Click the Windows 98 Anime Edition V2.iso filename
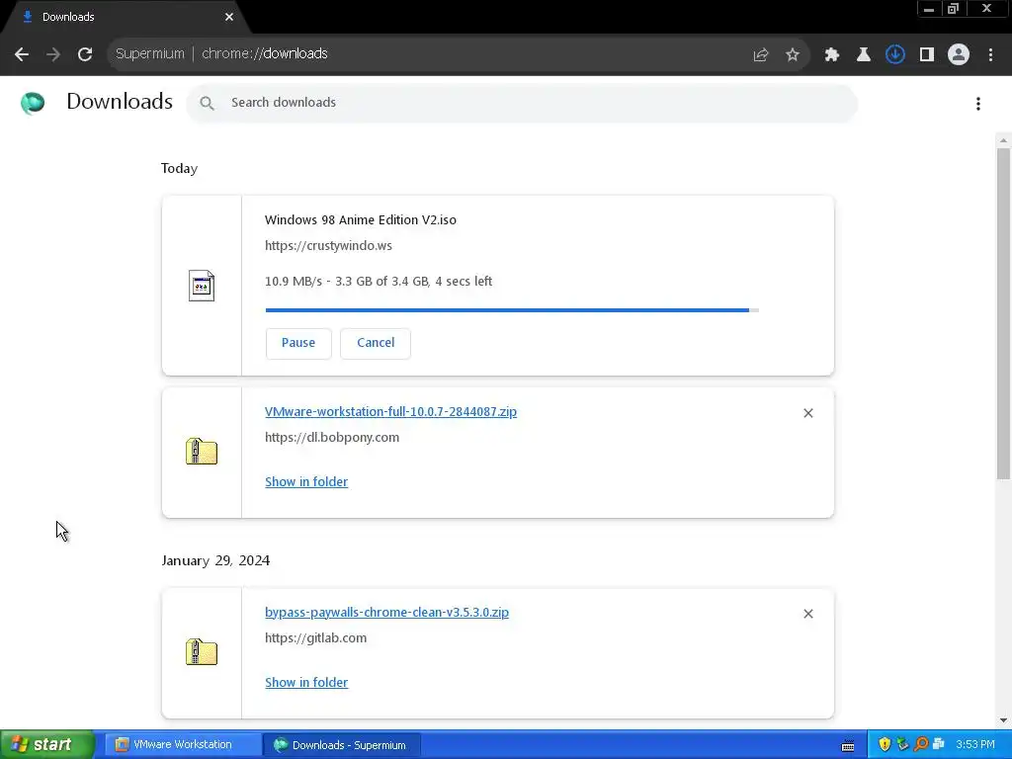 pos(360,220)
